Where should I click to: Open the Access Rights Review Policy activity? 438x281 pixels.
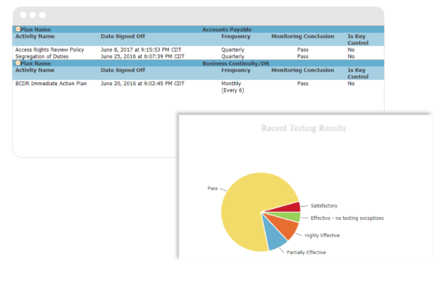(50, 50)
